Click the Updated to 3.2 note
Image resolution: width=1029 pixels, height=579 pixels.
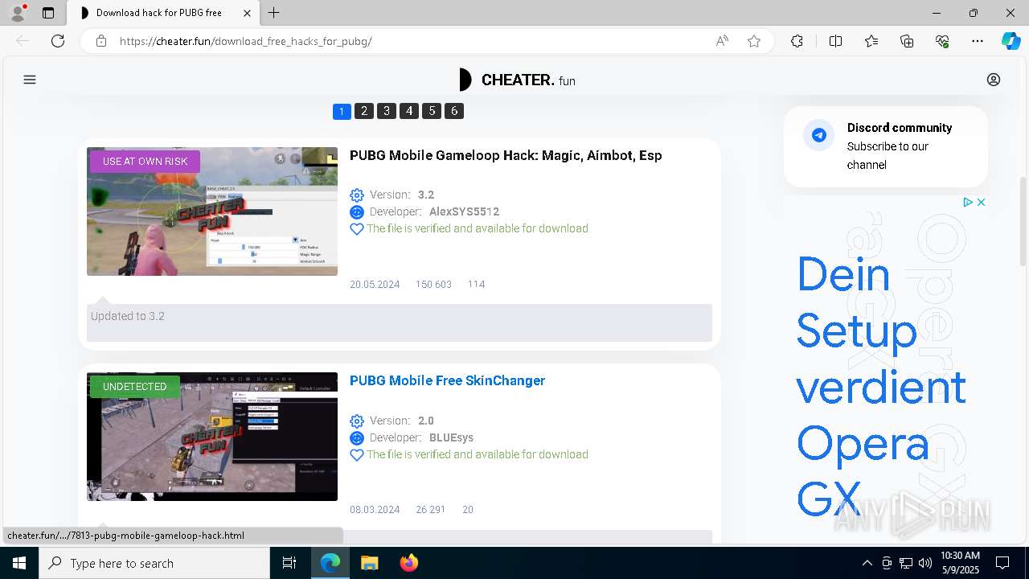[x=400, y=322]
